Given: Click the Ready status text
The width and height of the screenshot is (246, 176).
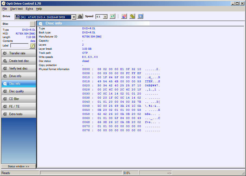Looking at the screenshot, I should click(x=6, y=173).
